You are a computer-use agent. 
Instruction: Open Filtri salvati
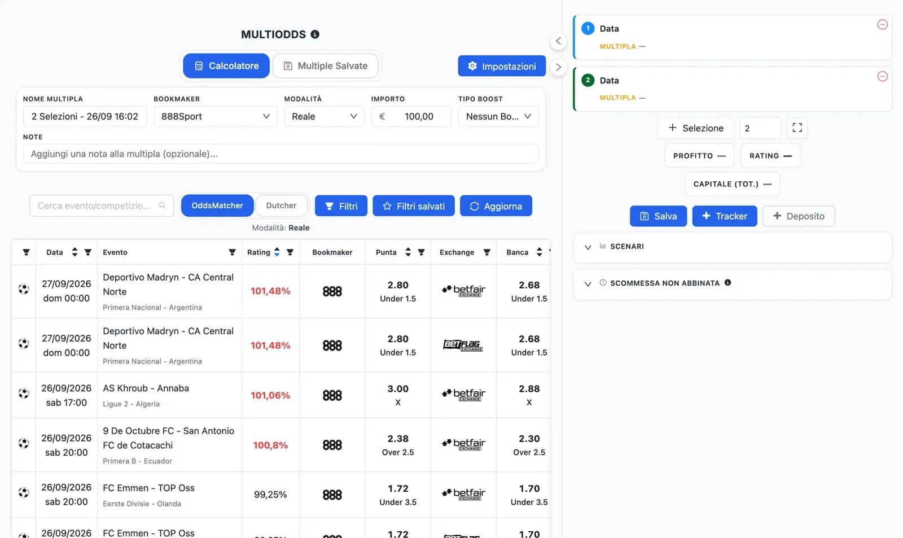point(414,206)
